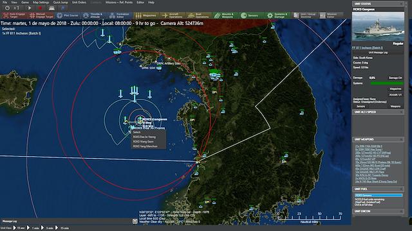This screenshot has width=412, height=231.
Task: Open the Missions + Ref. Points menu
Action: [x=119, y=3]
